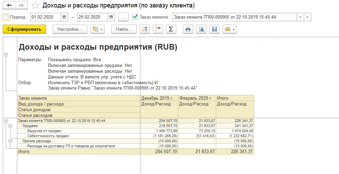Click the collapse all groups icon
339x174 pixels.
click(158, 29)
